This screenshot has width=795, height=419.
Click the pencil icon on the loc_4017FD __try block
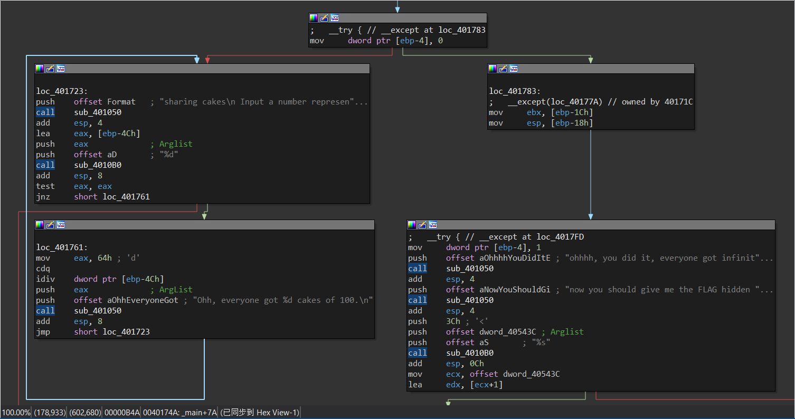(422, 225)
